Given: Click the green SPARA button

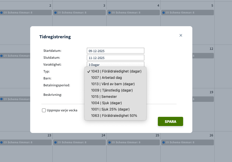Looking at the screenshot, I should [x=170, y=121].
